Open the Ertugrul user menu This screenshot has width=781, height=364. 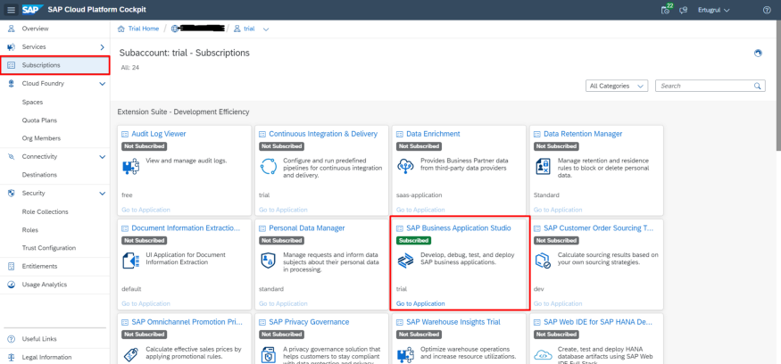[714, 10]
